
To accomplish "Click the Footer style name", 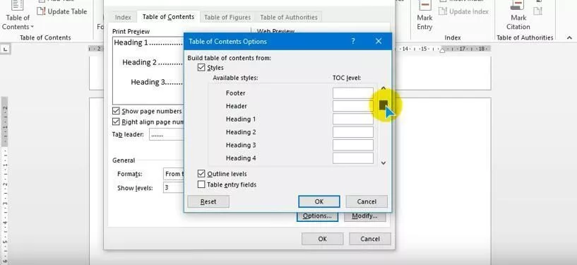I will click(235, 93).
